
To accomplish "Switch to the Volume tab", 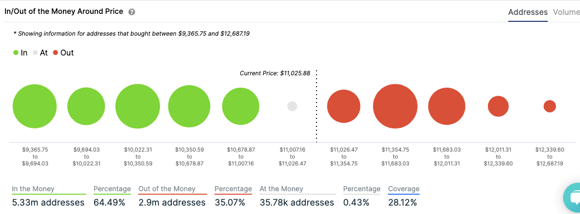I will [566, 12].
